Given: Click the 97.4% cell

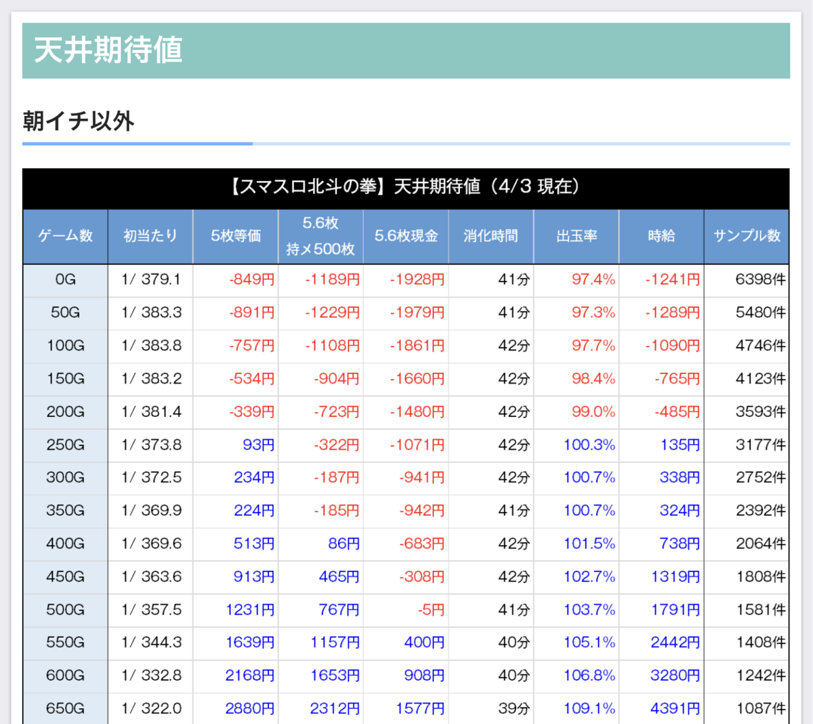Looking at the screenshot, I should [577, 280].
